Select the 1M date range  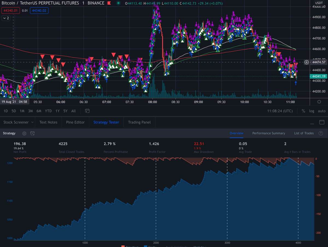tap(22, 111)
